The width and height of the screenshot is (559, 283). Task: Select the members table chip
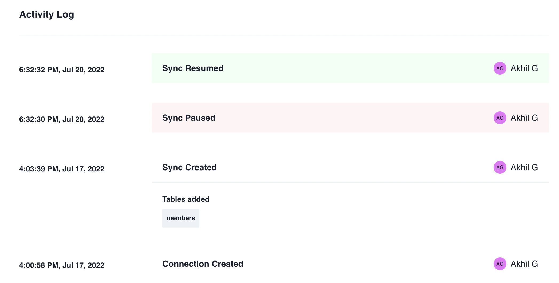(x=181, y=218)
